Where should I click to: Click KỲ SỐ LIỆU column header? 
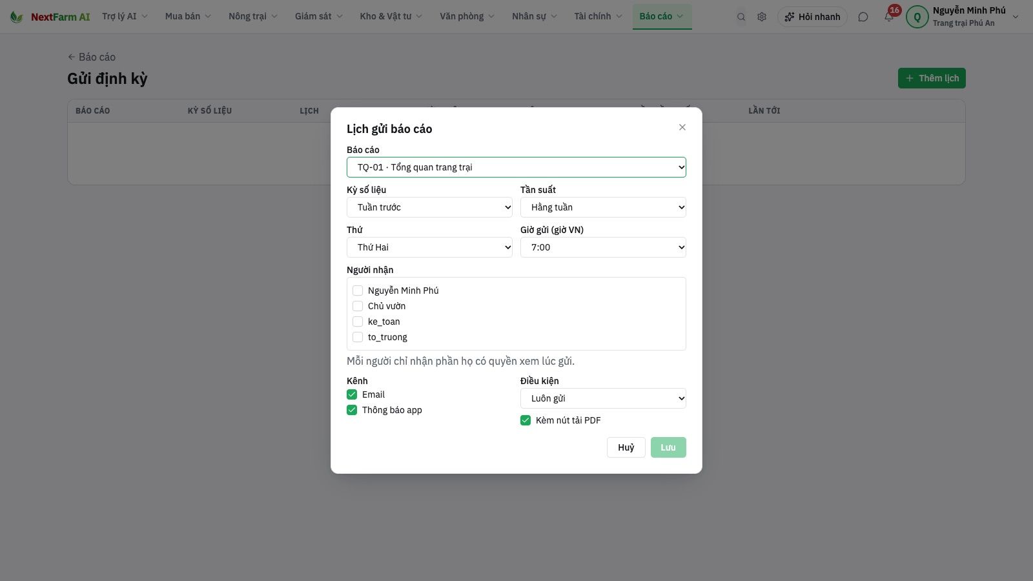pos(210,111)
